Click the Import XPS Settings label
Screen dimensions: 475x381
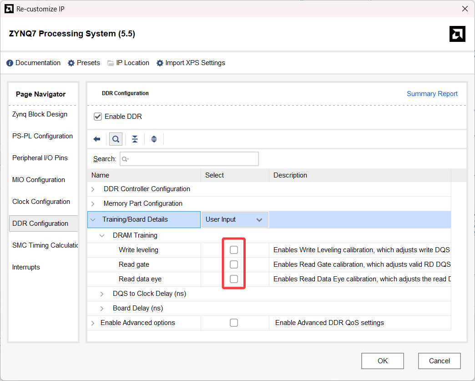point(195,63)
